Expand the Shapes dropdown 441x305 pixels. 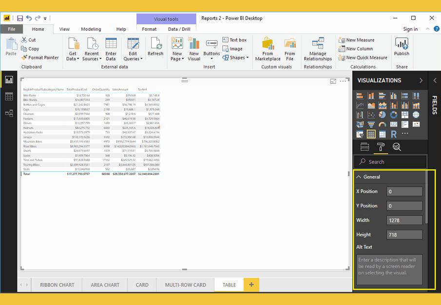(236, 57)
